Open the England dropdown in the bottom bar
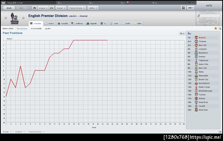Image resolution: width=223 pixels, height=141 pixels. pos(20,132)
